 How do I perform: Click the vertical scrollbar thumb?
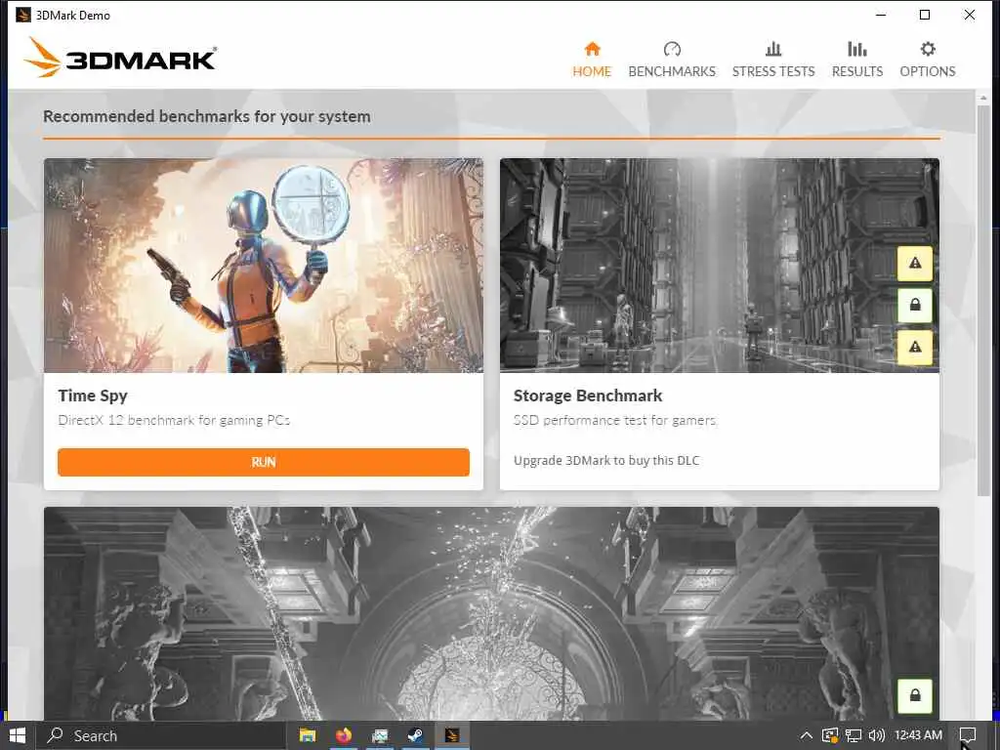pos(983,300)
